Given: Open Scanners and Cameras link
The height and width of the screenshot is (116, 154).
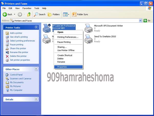Looking at the screenshot, I should 21,78.
